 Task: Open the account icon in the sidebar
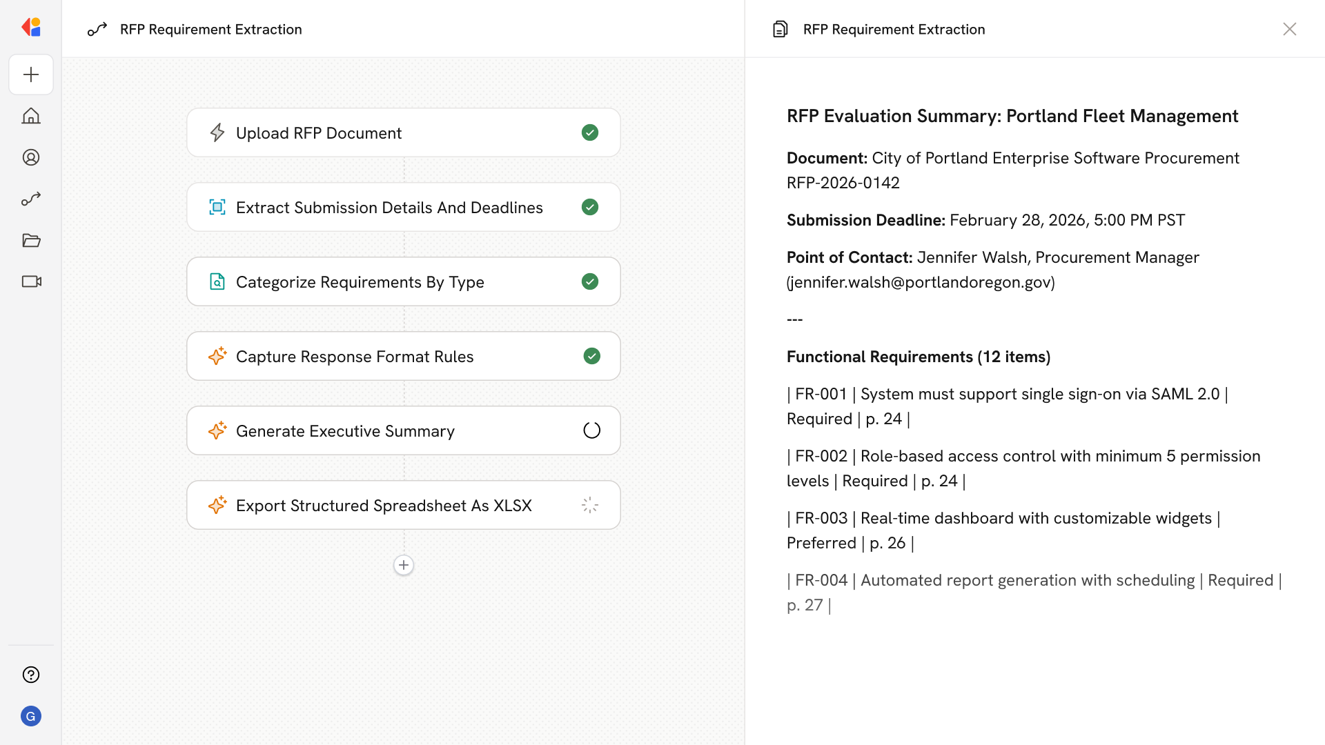(31, 157)
